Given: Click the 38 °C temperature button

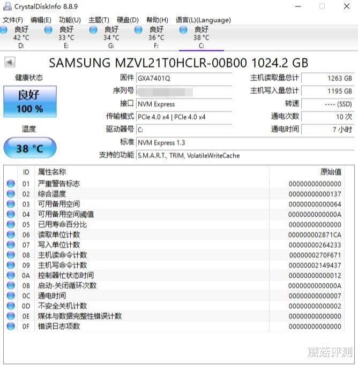Looking at the screenshot, I should coord(30,148).
